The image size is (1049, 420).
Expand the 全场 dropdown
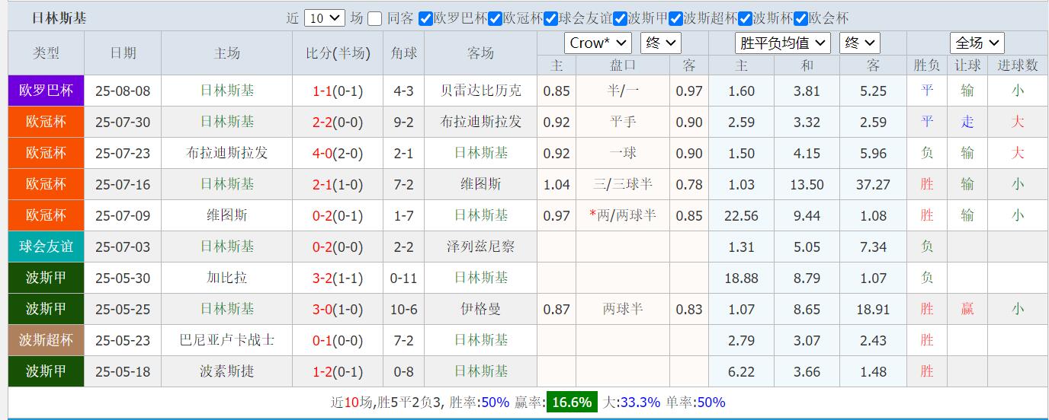977,43
